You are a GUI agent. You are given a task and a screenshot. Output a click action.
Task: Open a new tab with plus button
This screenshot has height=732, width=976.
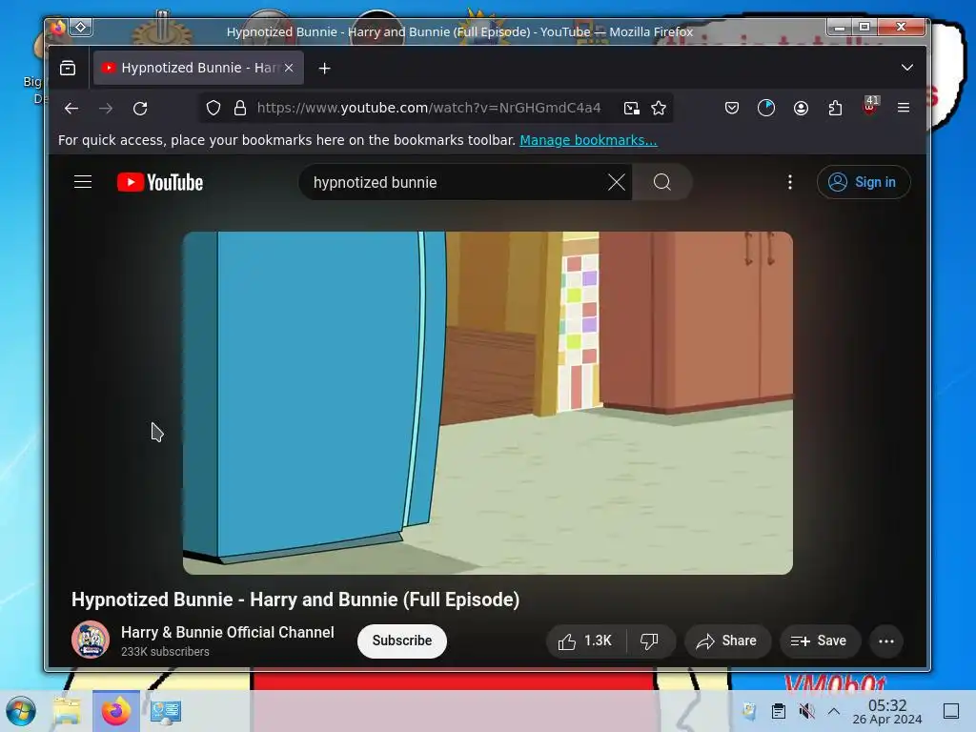click(x=324, y=68)
